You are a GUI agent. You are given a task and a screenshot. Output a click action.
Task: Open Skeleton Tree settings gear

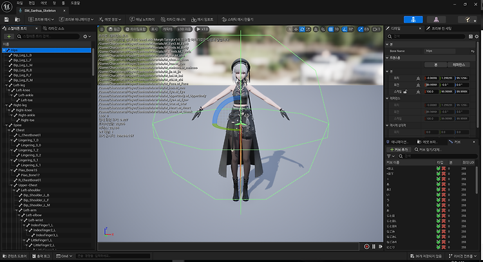pos(87,36)
